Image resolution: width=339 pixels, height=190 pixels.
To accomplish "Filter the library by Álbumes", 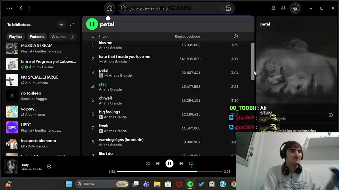I will [x=59, y=37].
